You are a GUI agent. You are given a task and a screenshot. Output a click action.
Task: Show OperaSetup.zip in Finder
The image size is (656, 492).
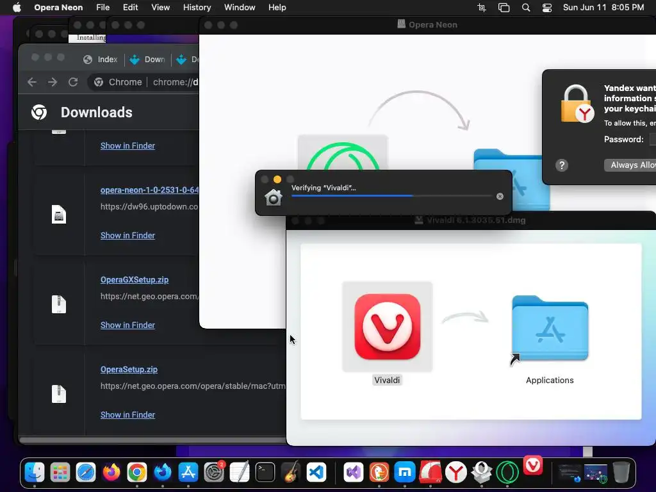pos(127,414)
